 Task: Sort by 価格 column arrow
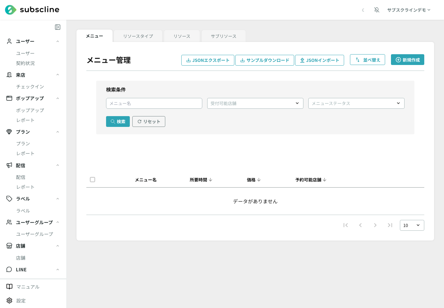click(259, 180)
